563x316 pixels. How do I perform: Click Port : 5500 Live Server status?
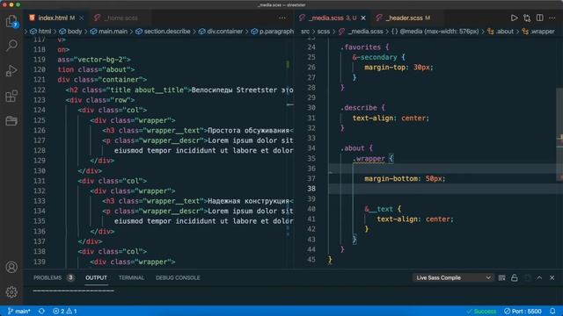click(523, 311)
